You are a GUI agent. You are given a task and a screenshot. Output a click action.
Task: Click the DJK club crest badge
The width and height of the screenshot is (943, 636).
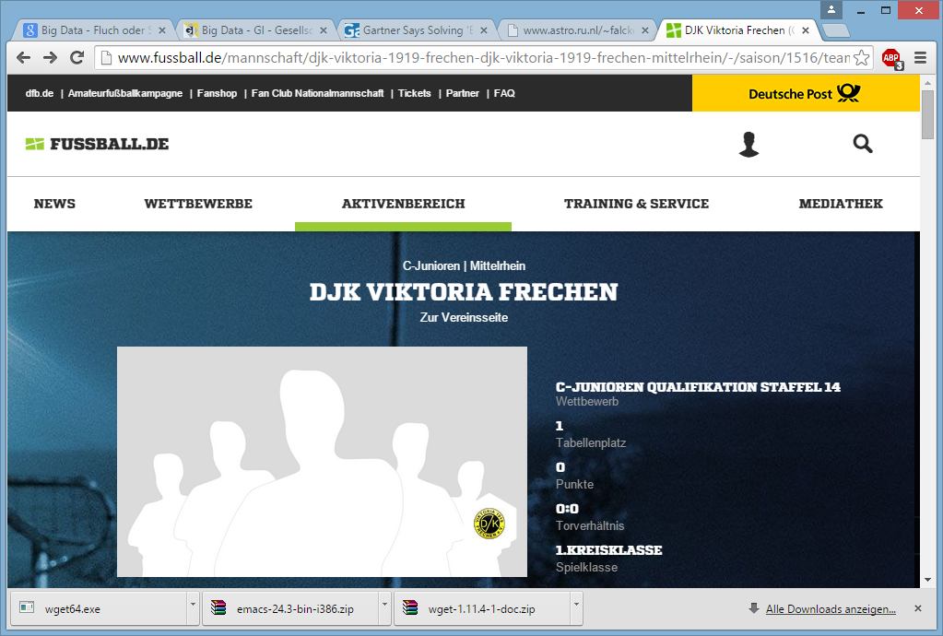489,524
